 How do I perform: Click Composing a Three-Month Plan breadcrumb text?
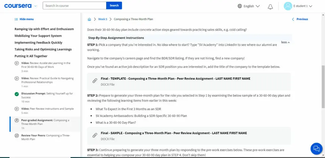click(133, 19)
